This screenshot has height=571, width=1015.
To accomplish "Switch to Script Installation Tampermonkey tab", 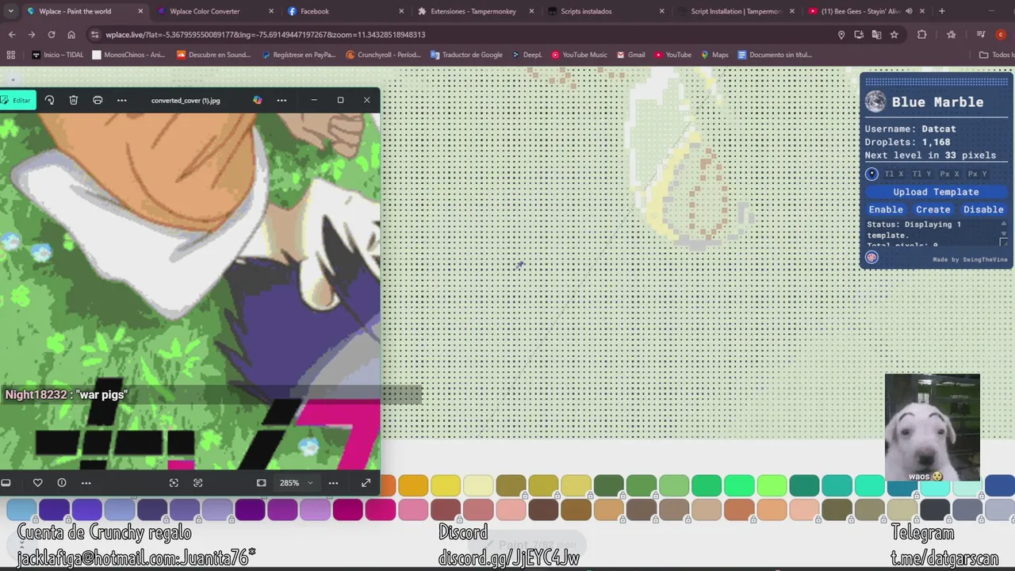I will 736,11.
